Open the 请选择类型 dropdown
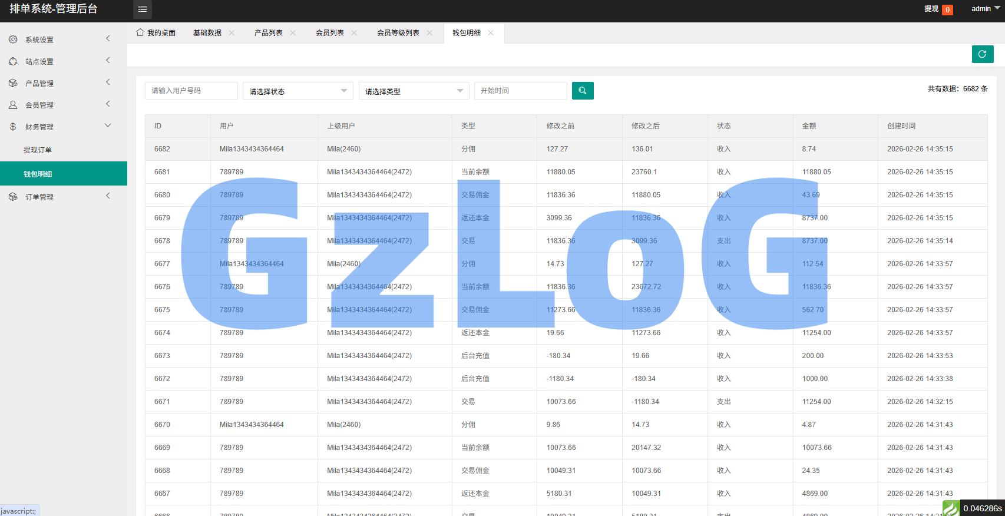1005x516 pixels. (414, 91)
